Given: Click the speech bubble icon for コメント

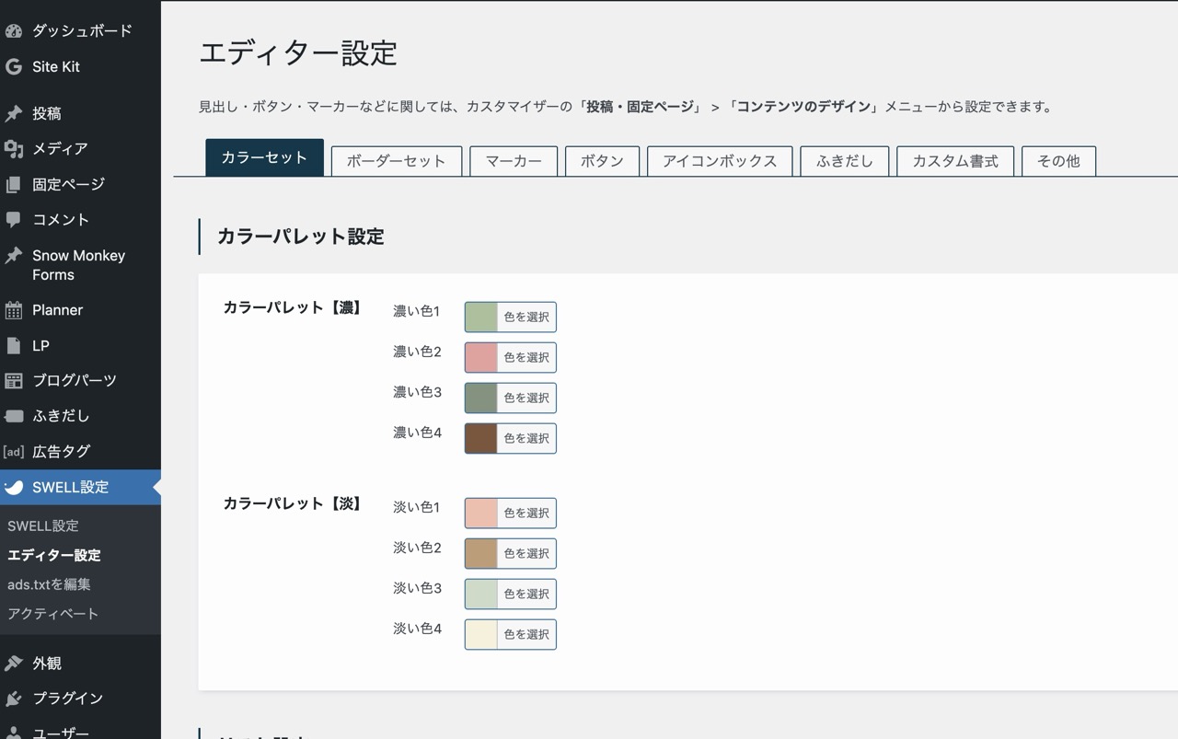Looking at the screenshot, I should coord(14,220).
